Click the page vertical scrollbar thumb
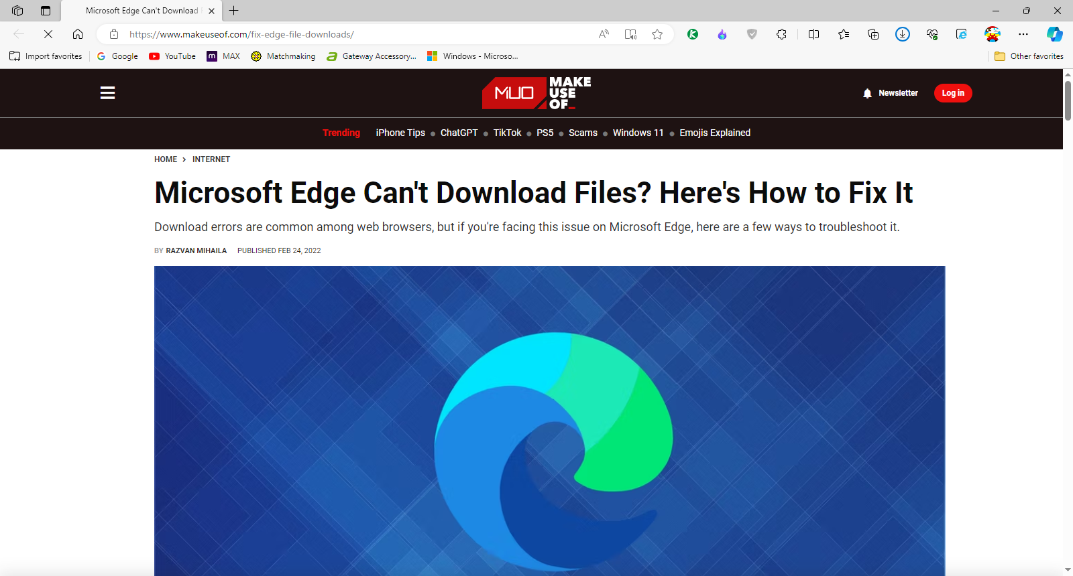Viewport: 1073px width, 576px height. click(x=1068, y=100)
